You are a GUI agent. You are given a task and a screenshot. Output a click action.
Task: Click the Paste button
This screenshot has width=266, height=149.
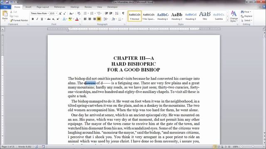(x=5, y=16)
